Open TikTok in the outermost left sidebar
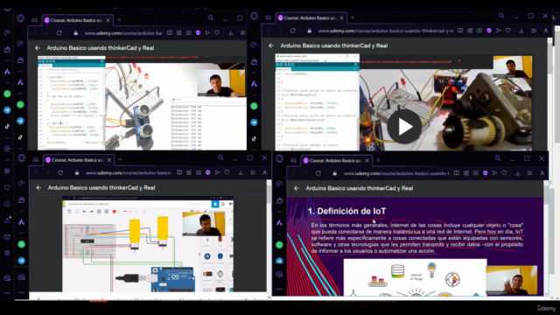Screen dimensions: 560x315 click(7, 126)
